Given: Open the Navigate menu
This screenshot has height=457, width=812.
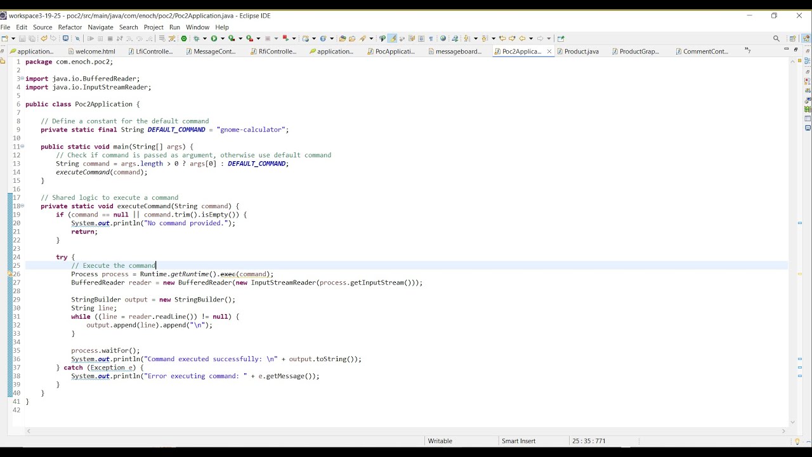Looking at the screenshot, I should coord(100,27).
